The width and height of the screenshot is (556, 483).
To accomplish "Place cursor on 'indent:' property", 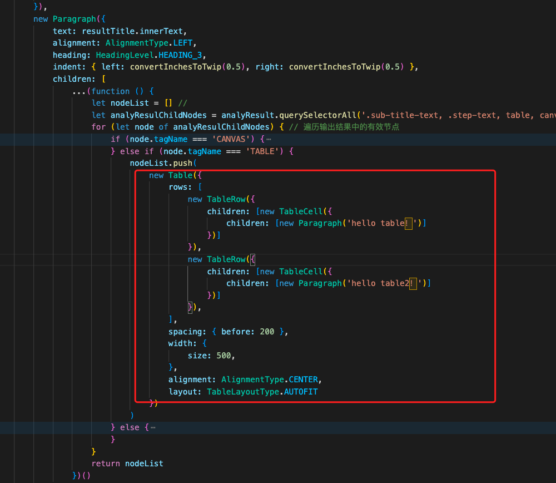I will [69, 67].
